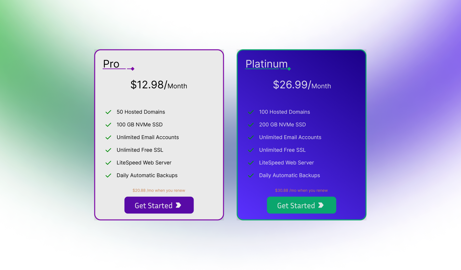The width and height of the screenshot is (461, 270).
Task: Click the $12.98/Month price text
Action: 159,85
